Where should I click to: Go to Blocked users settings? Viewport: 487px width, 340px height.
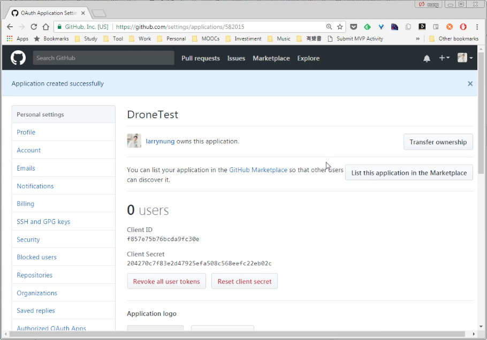click(36, 257)
